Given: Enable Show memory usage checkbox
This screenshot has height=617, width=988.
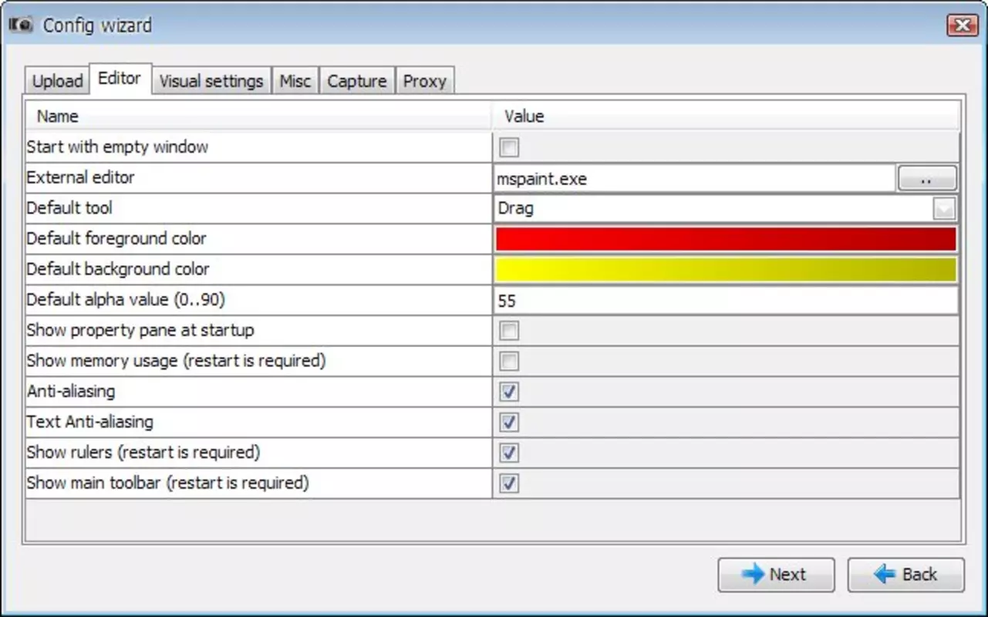Looking at the screenshot, I should point(509,361).
